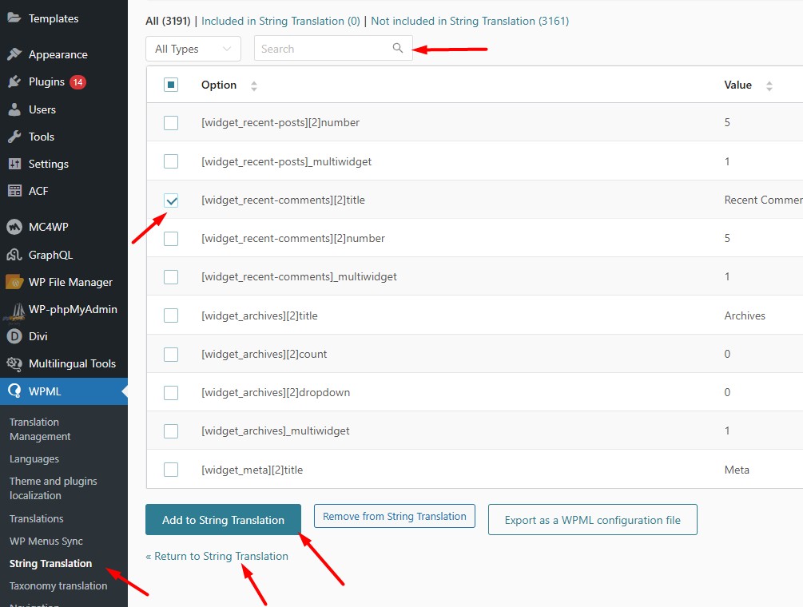
Task: Click the MC4WP logo icon
Action: [14, 227]
